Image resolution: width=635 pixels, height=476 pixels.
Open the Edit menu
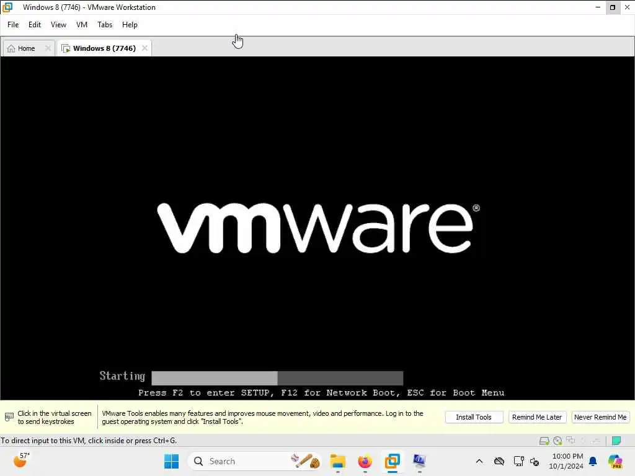pyautogui.click(x=35, y=25)
